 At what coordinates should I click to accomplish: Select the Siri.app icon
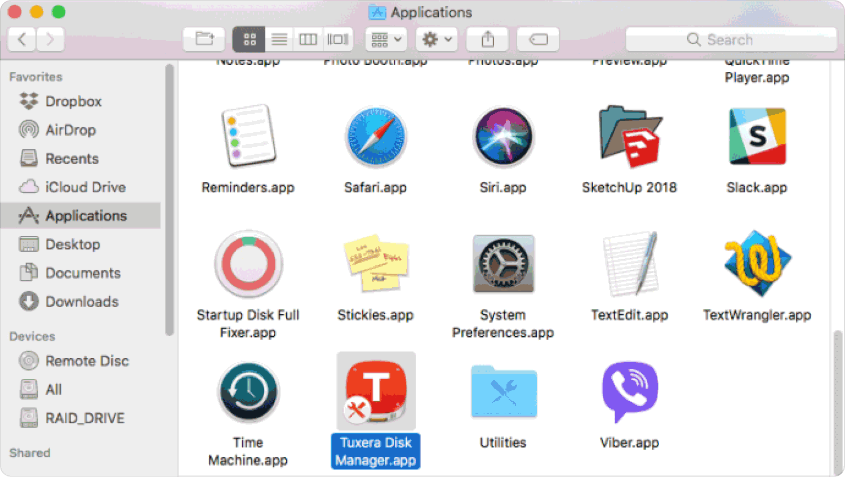503,137
